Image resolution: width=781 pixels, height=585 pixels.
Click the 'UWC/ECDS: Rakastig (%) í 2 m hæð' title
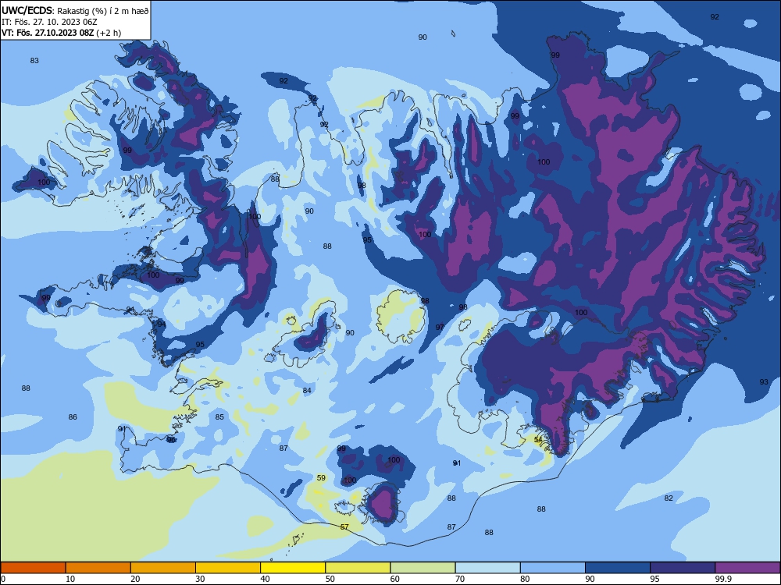(x=75, y=10)
